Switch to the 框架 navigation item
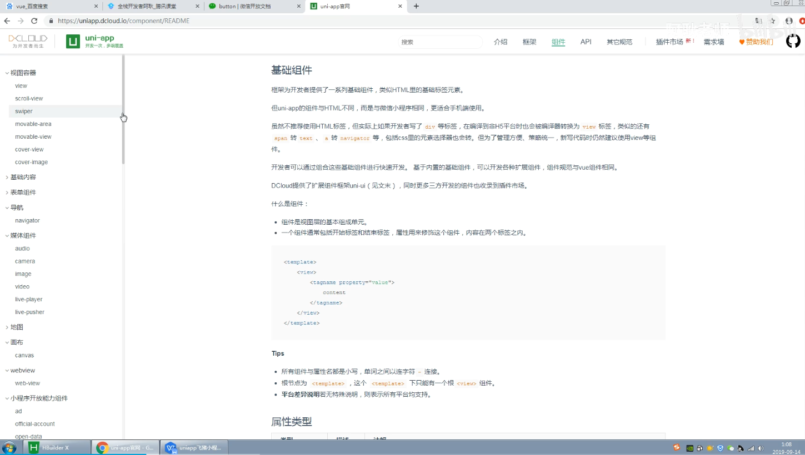The height and width of the screenshot is (455, 805). pos(529,42)
